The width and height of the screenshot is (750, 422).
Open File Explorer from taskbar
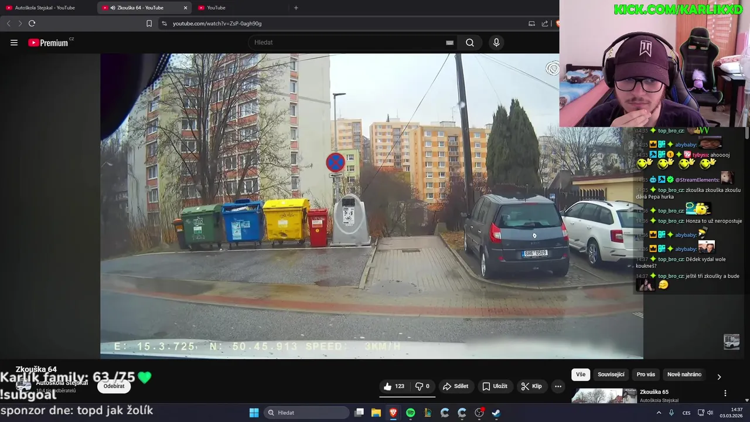click(376, 413)
